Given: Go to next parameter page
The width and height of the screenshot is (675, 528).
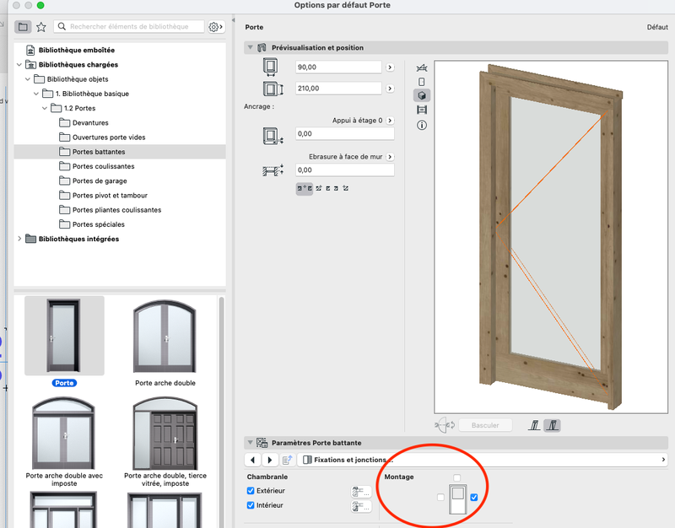Looking at the screenshot, I should [x=270, y=460].
